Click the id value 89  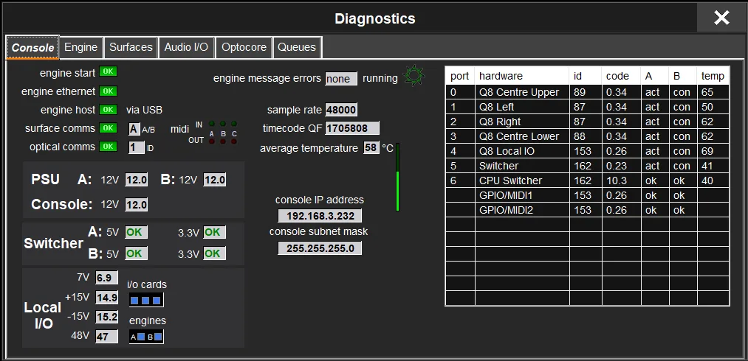[x=580, y=92]
